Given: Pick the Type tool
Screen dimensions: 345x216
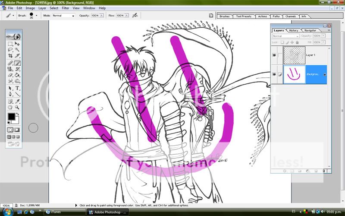Looking at the screenshot, I should [18, 88].
